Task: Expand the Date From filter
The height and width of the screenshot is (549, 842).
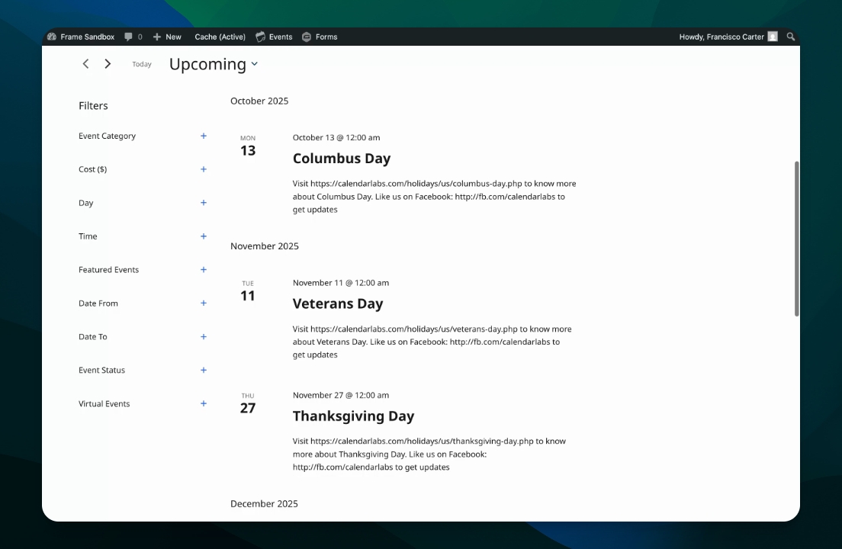Action: pos(204,303)
